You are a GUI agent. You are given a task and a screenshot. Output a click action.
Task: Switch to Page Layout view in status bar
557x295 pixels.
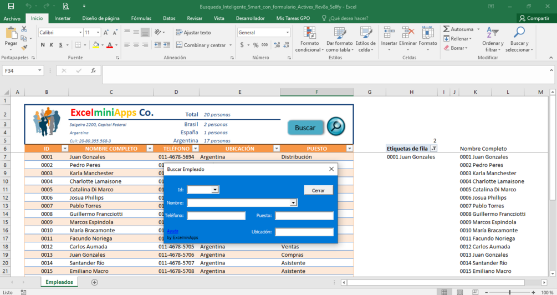tap(459, 292)
